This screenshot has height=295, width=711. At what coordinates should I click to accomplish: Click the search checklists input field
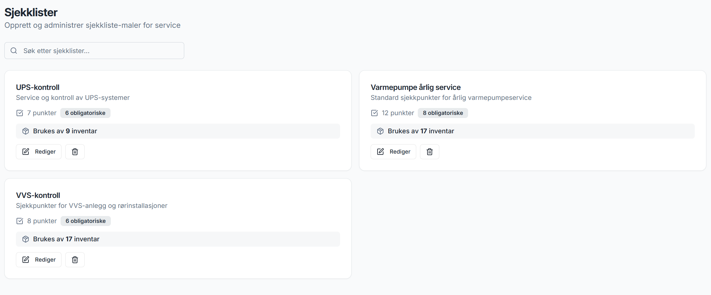100,51
